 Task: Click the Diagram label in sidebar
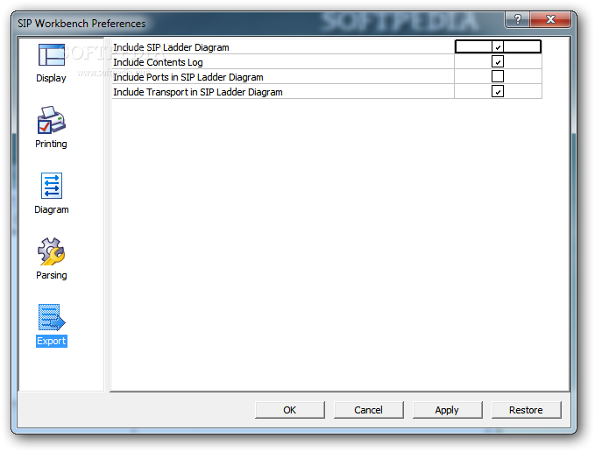click(x=52, y=209)
